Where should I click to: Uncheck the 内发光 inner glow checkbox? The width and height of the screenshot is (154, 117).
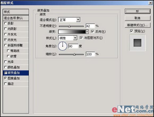tap(6, 40)
